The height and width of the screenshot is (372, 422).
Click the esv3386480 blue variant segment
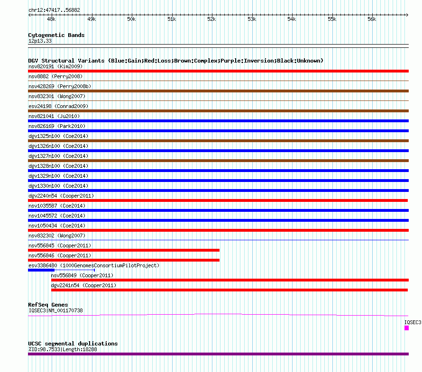click(41, 270)
